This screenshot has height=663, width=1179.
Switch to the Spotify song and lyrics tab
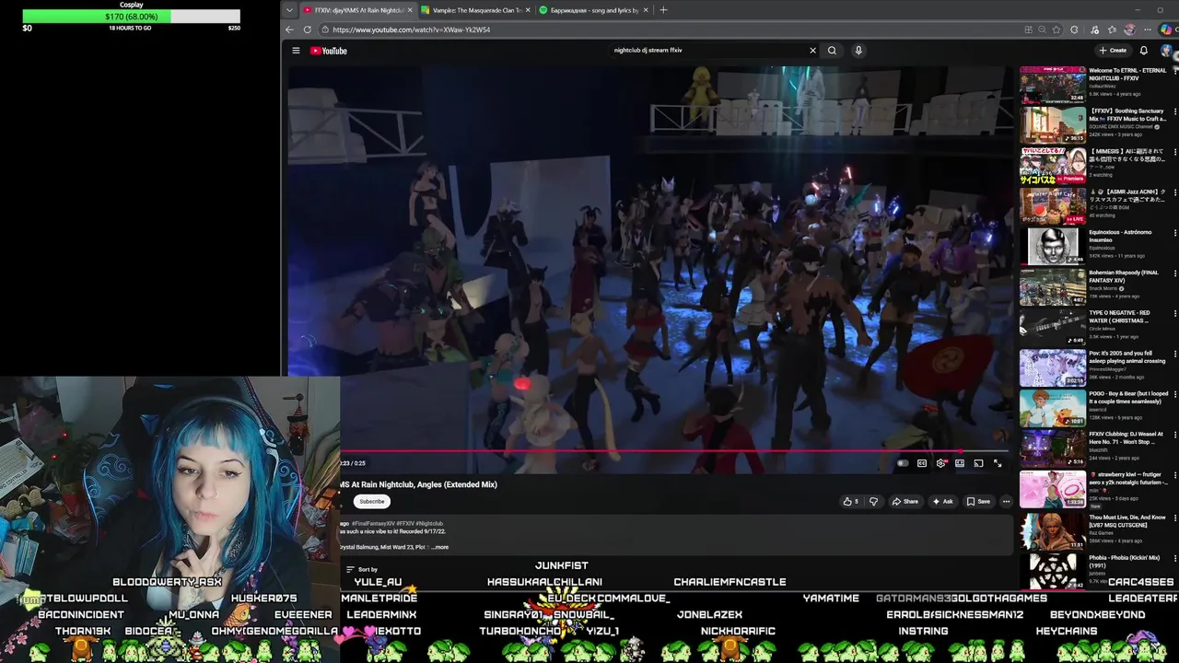[x=594, y=10]
